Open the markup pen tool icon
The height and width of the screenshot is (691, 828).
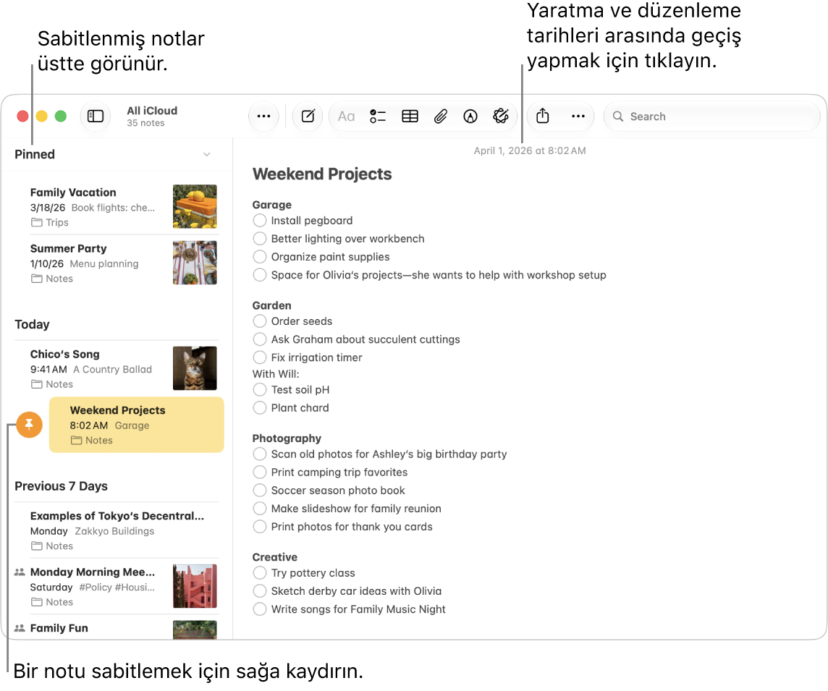(470, 116)
